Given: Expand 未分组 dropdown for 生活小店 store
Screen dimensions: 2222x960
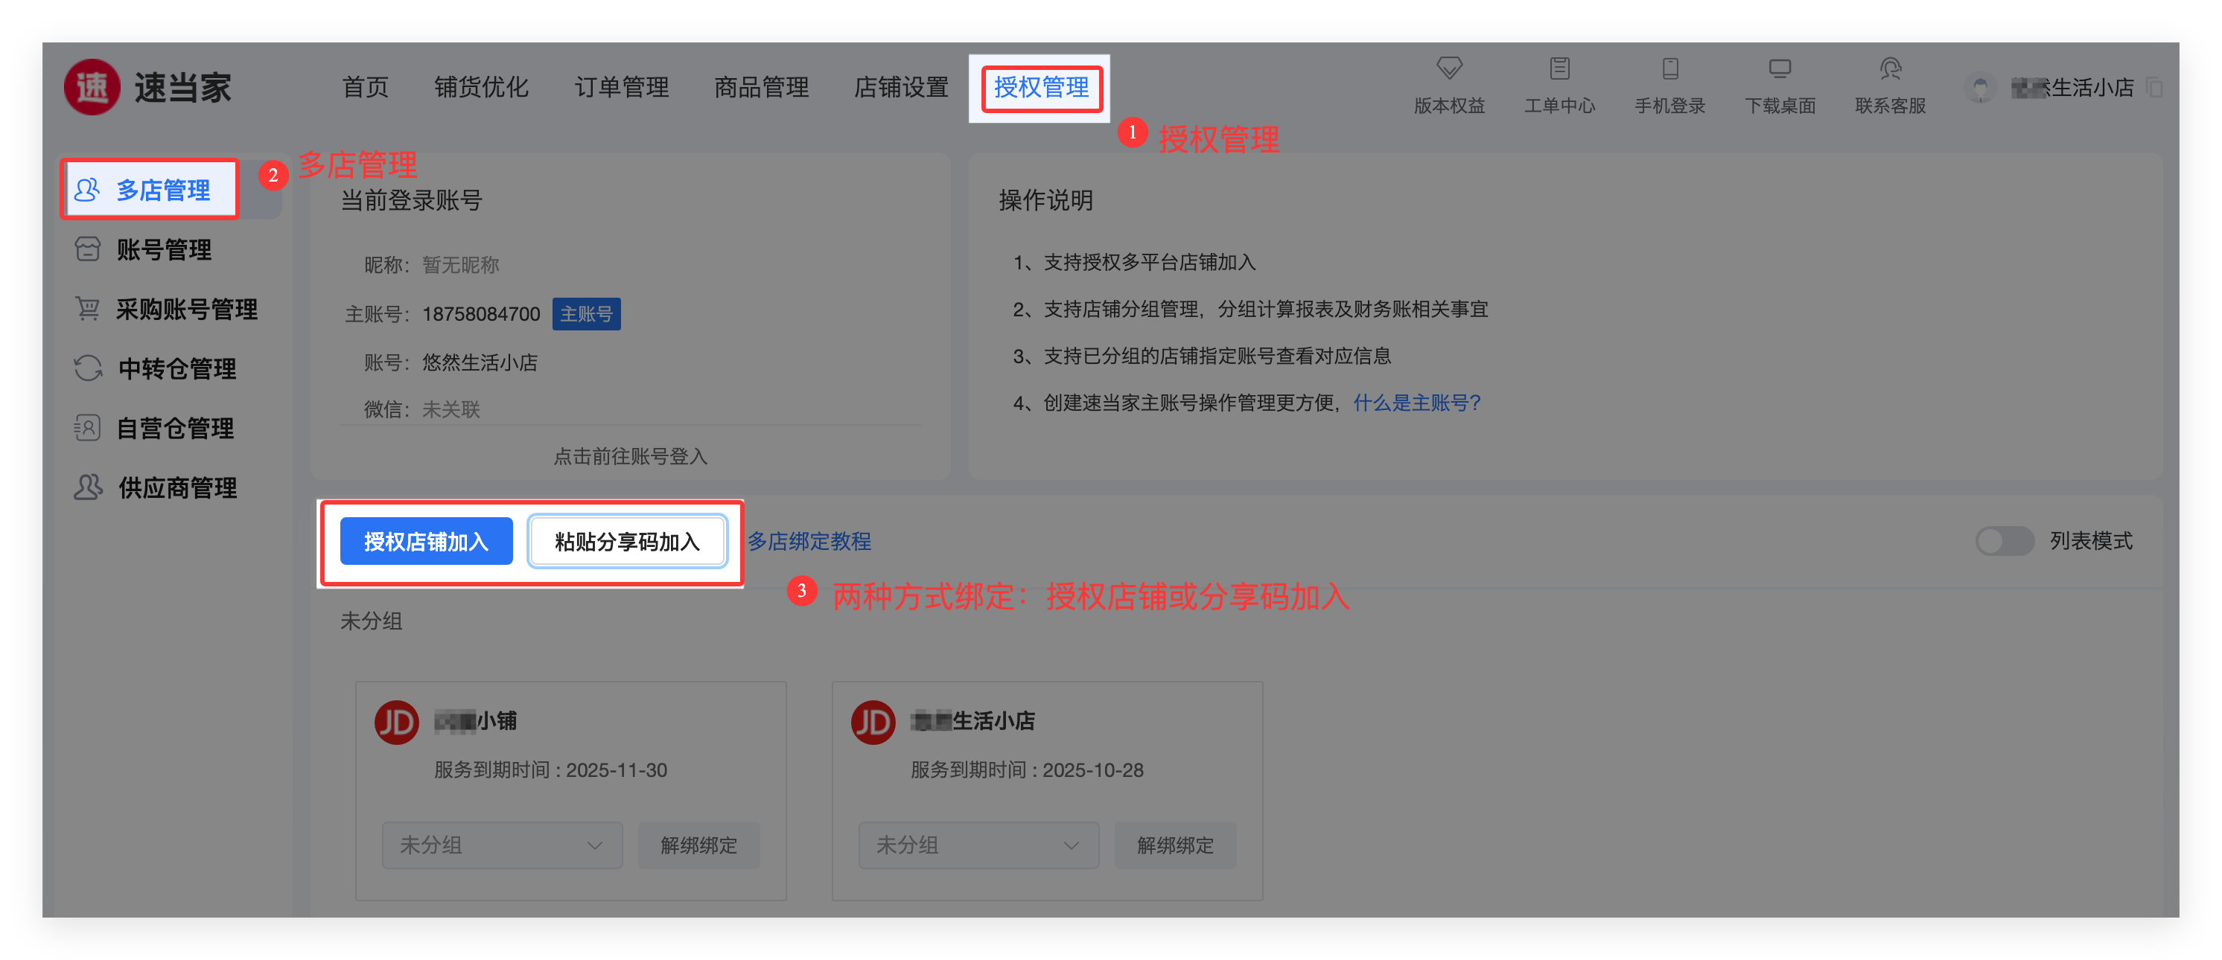Looking at the screenshot, I should [x=978, y=845].
